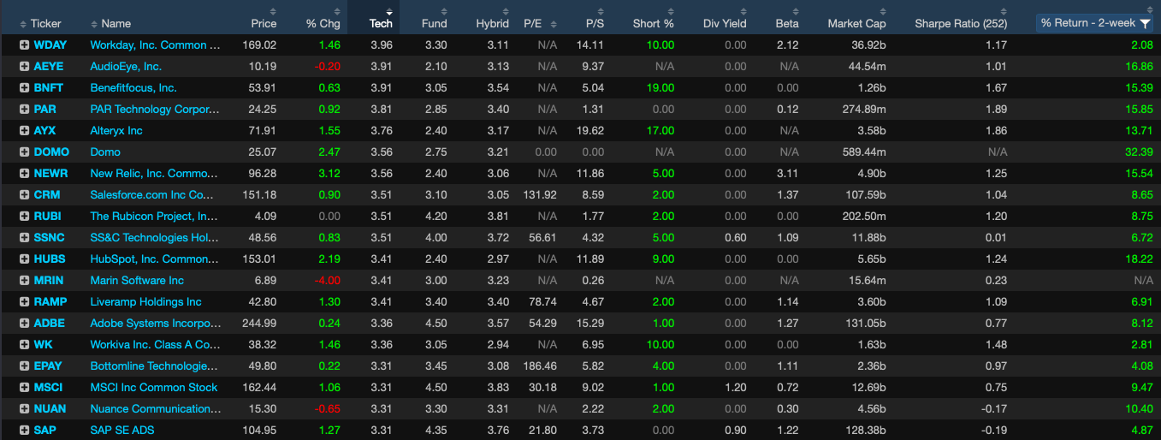The height and width of the screenshot is (440, 1161).
Task: Open Salesforce.com Inc company link
Action: click(x=152, y=194)
